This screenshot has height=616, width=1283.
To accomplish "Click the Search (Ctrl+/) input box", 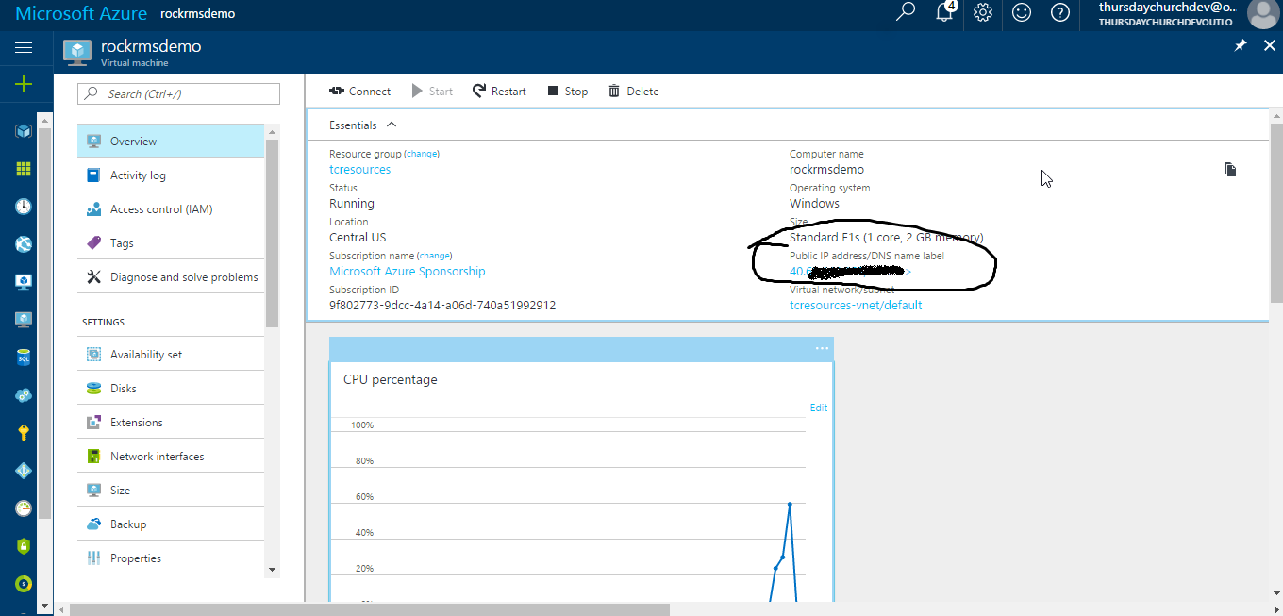I will coord(179,94).
